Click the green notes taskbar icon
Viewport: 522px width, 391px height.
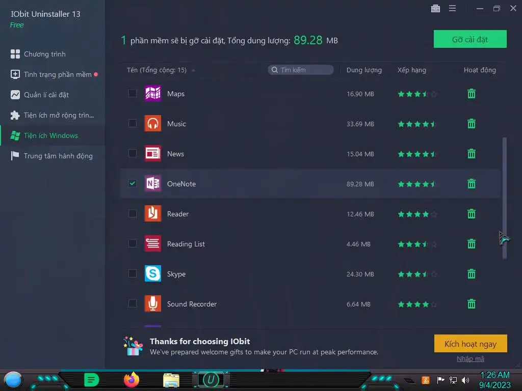[91, 380]
